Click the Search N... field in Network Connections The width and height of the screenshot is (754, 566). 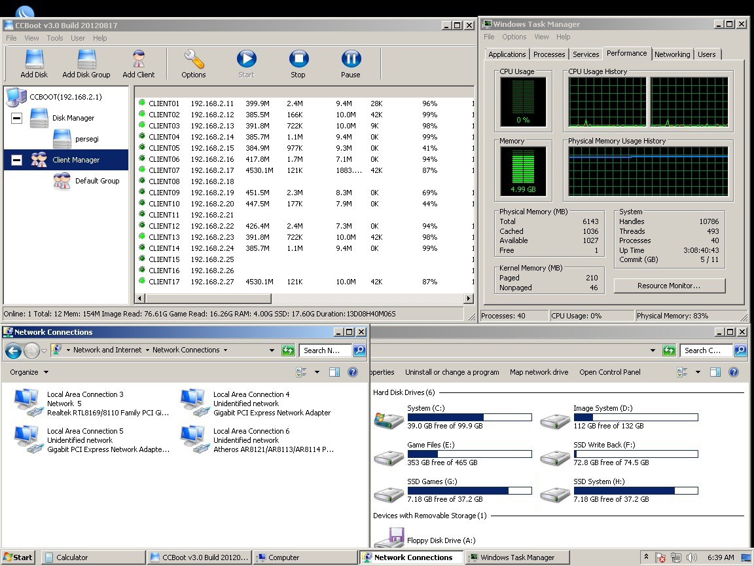click(x=325, y=350)
